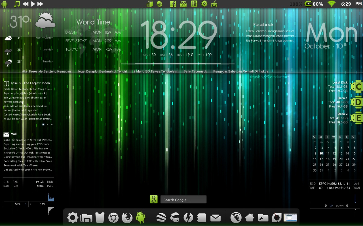Image resolution: width=363 pixels, height=226 pixels.
Task: Open mail Teamwork with TeamViewer
Action: coord(21,165)
